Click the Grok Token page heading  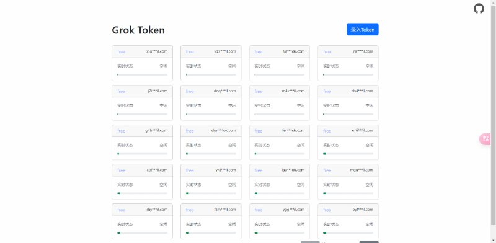(138, 30)
